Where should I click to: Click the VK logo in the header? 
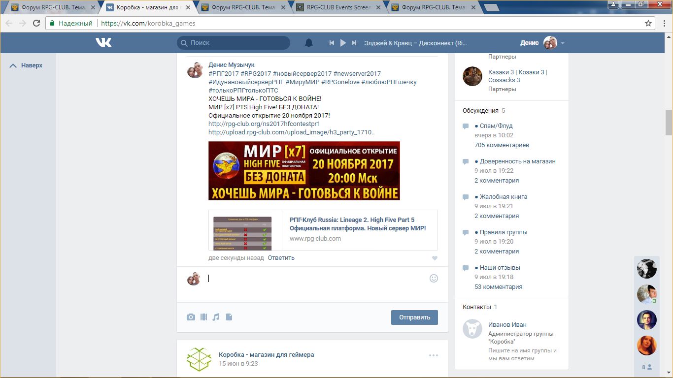(x=103, y=43)
